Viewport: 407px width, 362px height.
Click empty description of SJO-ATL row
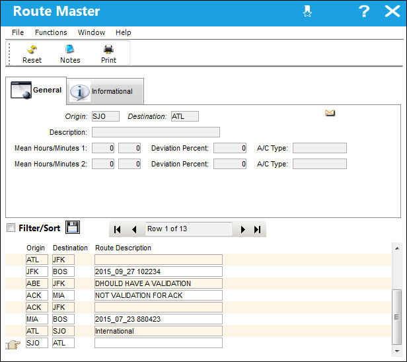[159, 343]
